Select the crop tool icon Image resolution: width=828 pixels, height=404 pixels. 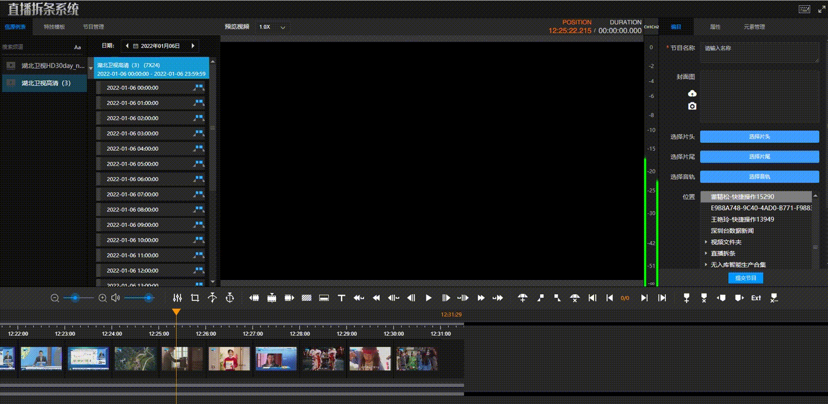point(195,298)
